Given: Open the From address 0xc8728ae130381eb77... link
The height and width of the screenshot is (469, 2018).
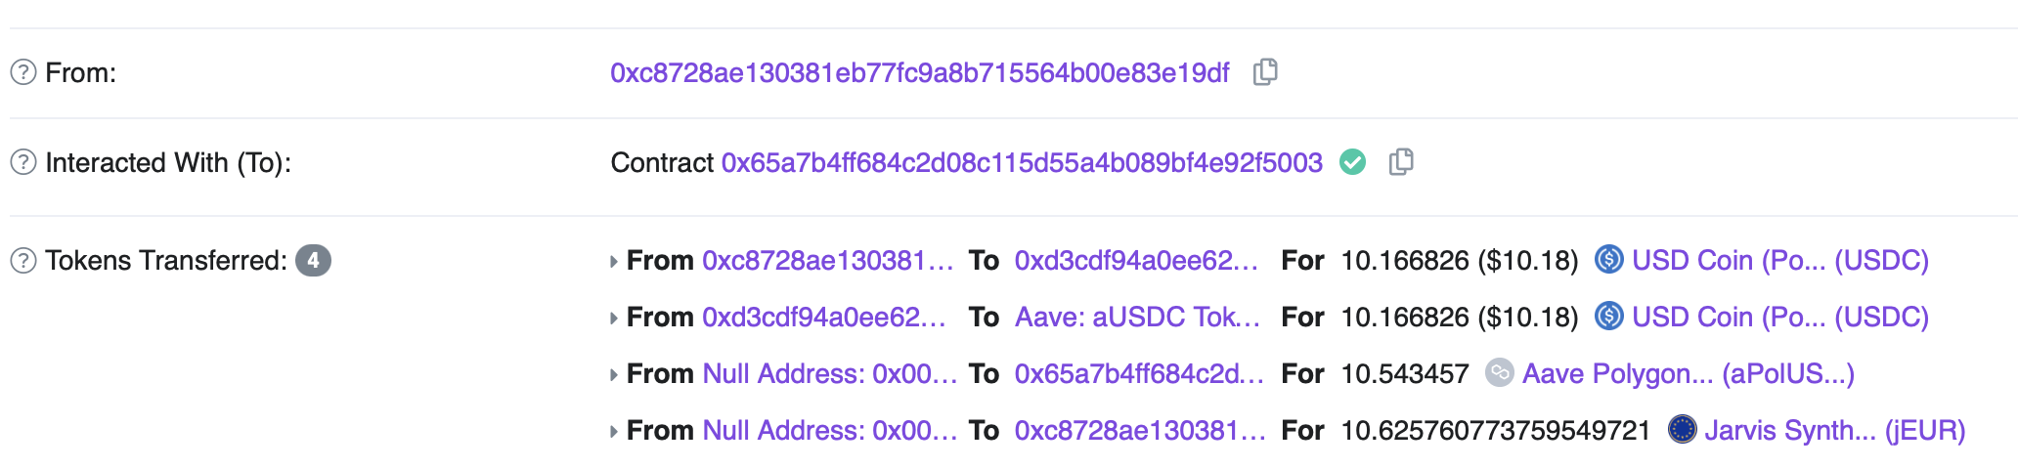Looking at the screenshot, I should click(919, 72).
